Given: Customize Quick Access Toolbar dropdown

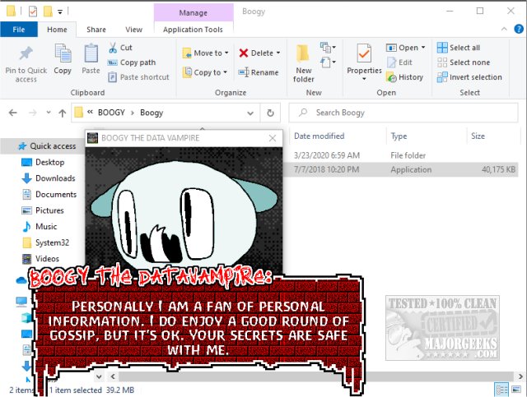Looking at the screenshot, I should pyautogui.click(x=60, y=12).
